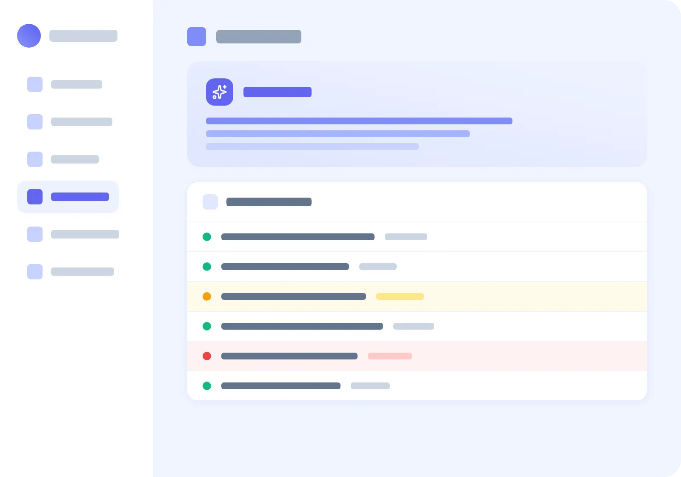Click the red status dot in the pink row

click(207, 356)
